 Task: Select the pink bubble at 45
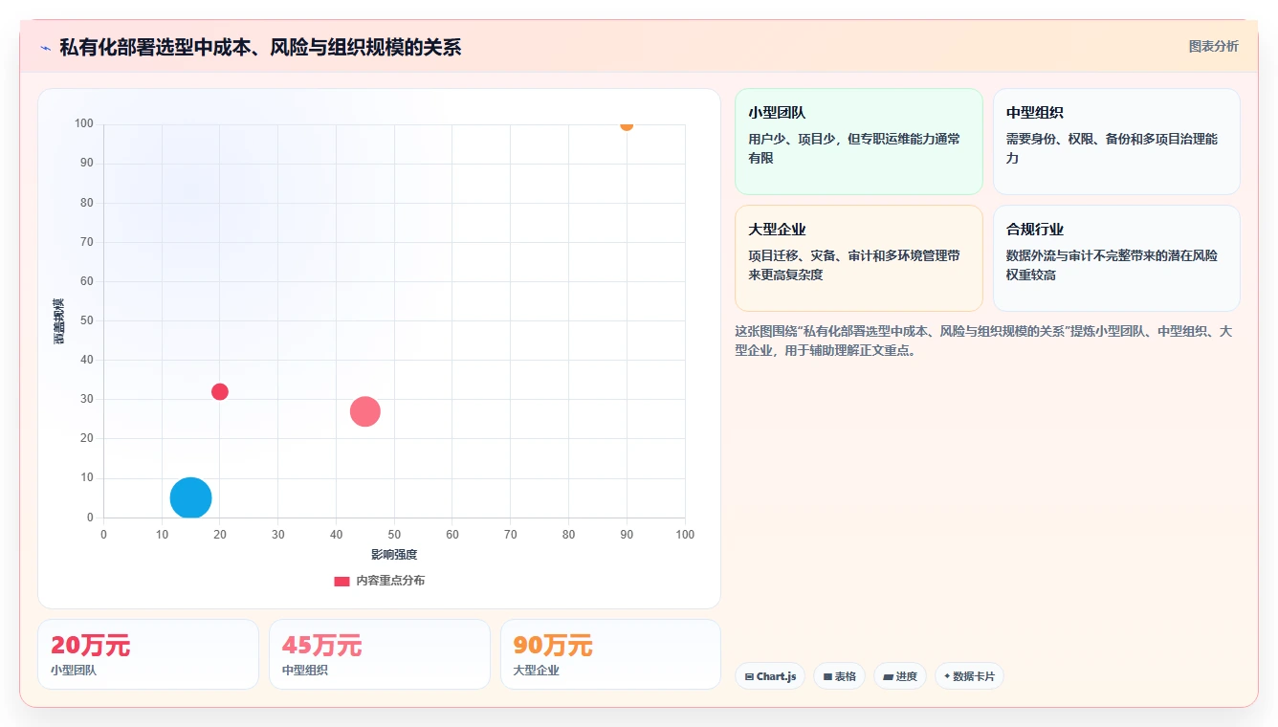364,411
